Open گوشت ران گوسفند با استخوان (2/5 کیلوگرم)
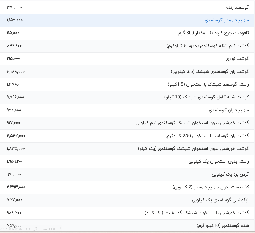This screenshot has height=233, width=255. [207, 136]
